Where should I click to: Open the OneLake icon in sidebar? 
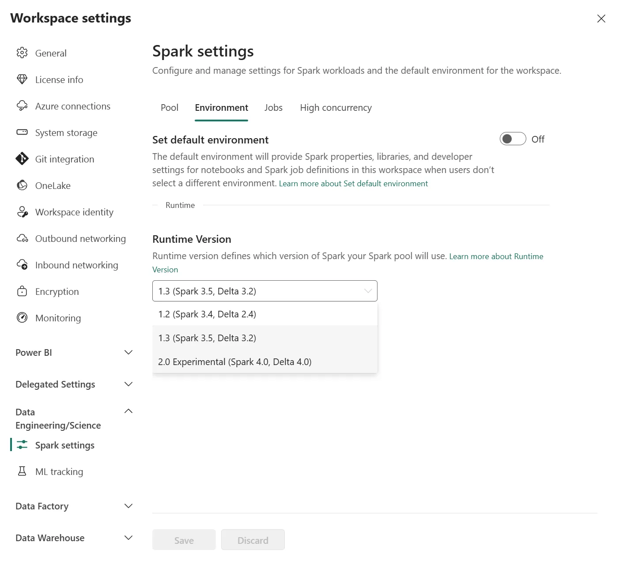coord(22,185)
